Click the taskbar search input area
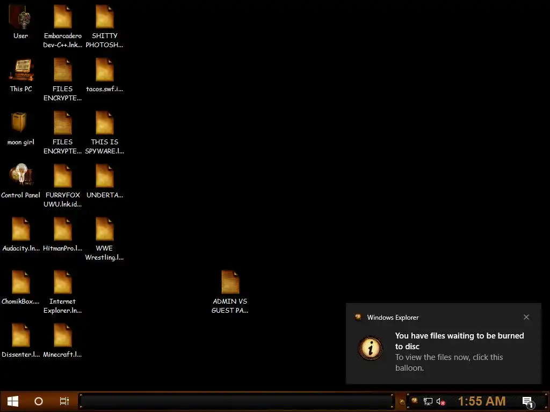 pos(237,401)
